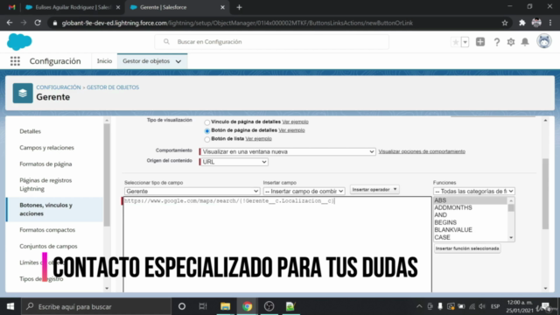The image size is (560, 315).
Task: Open Conjuntos de campos in sidebar
Action: [48, 246]
